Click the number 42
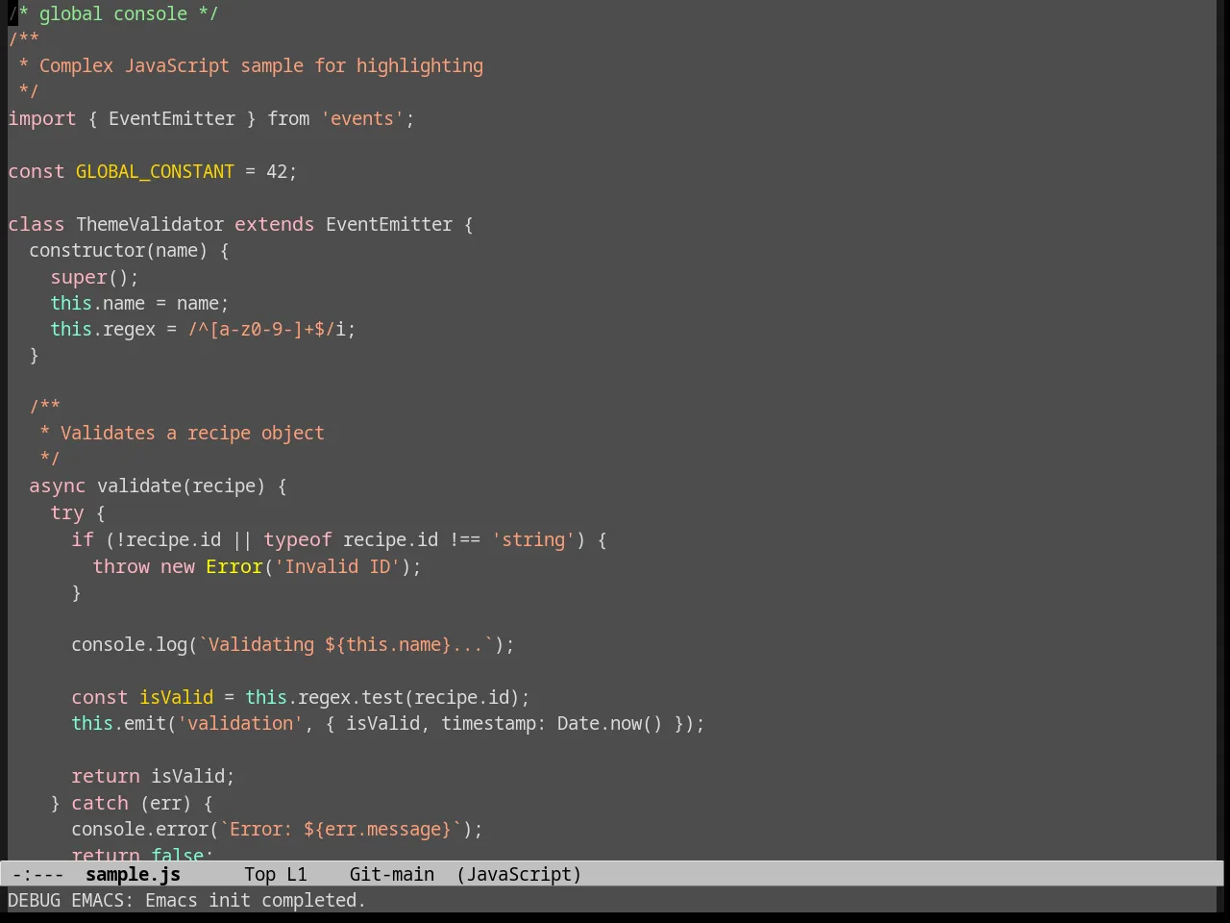 pyautogui.click(x=277, y=171)
